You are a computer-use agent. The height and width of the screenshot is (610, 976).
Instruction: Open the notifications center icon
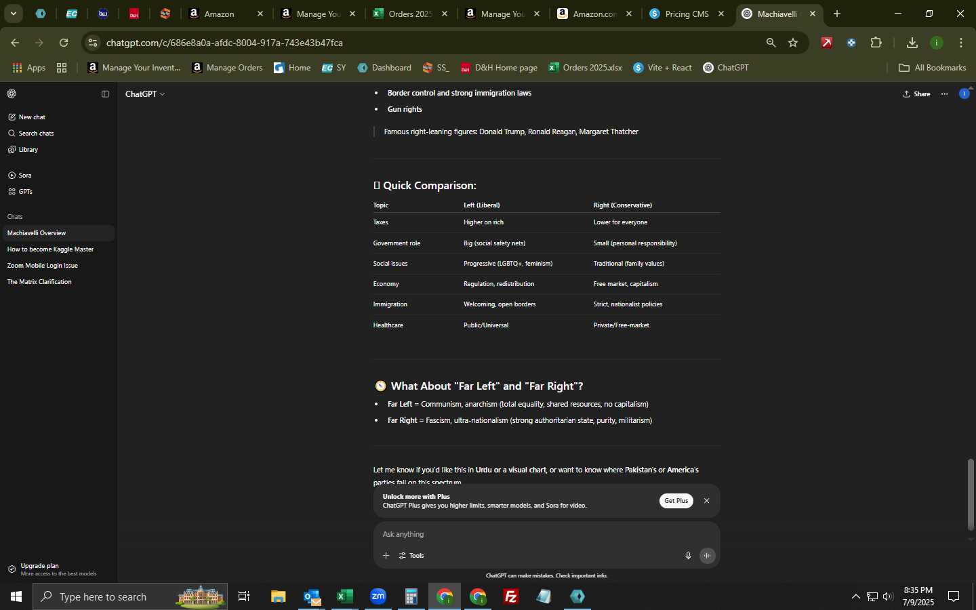[x=954, y=596]
